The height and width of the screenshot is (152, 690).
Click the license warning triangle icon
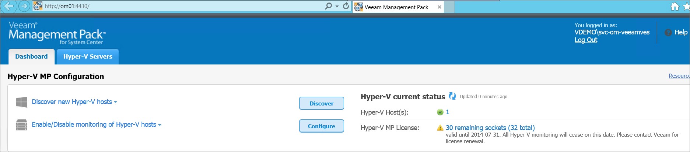[440, 128]
